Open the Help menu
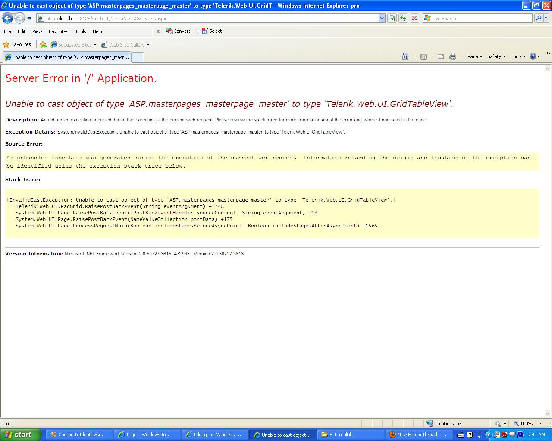The width and height of the screenshot is (552, 441). tap(97, 31)
